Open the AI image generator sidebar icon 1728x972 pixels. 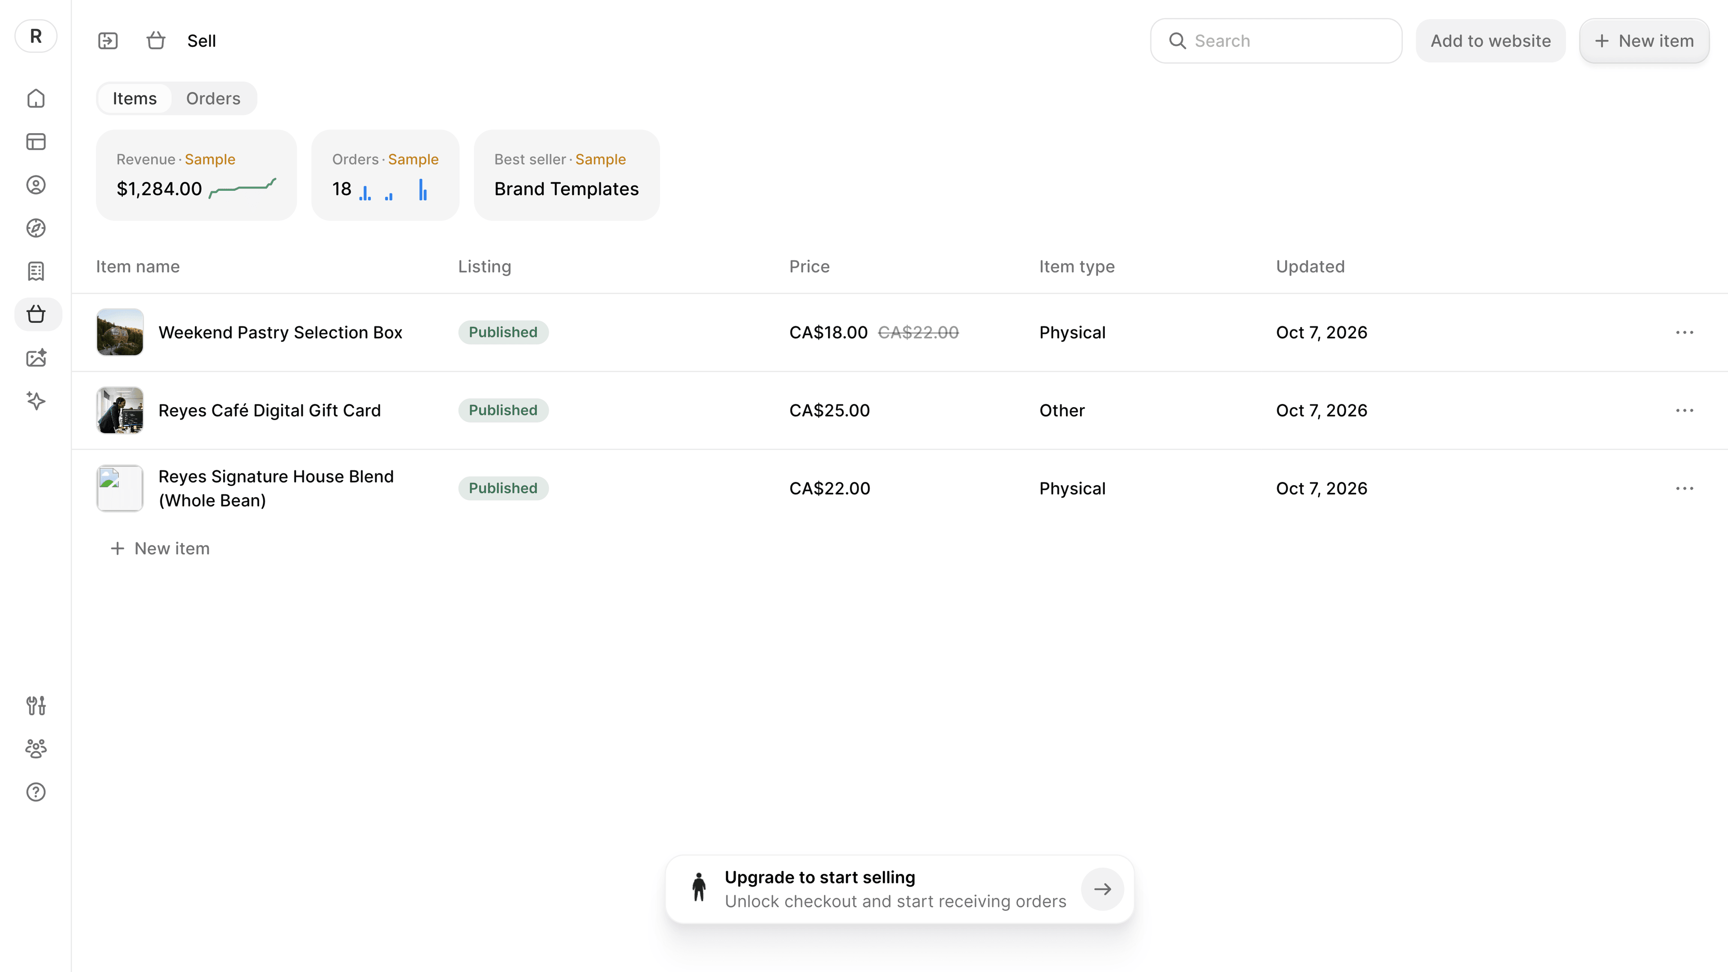coord(36,358)
